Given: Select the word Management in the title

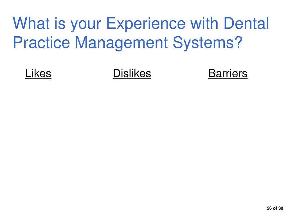Looking at the screenshot, I should pyautogui.click(x=121, y=43).
